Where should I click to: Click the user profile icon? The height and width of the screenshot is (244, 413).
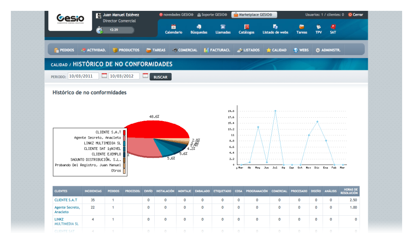tap(99, 16)
